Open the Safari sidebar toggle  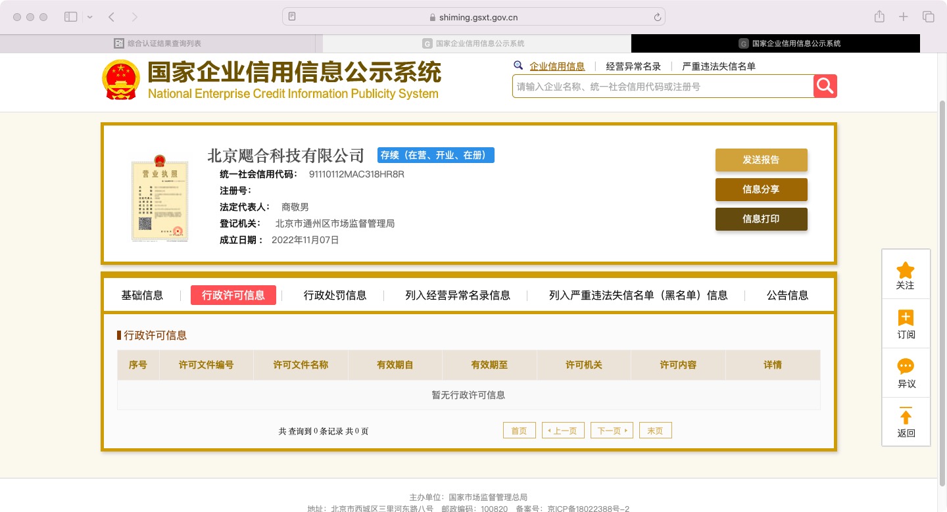coord(71,17)
